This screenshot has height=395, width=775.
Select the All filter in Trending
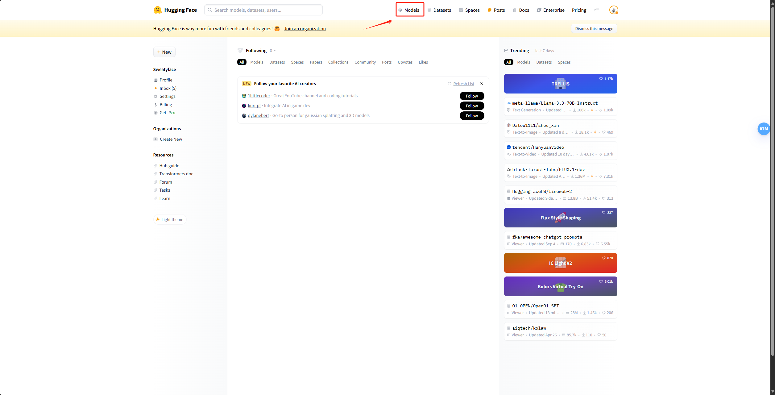[508, 62]
